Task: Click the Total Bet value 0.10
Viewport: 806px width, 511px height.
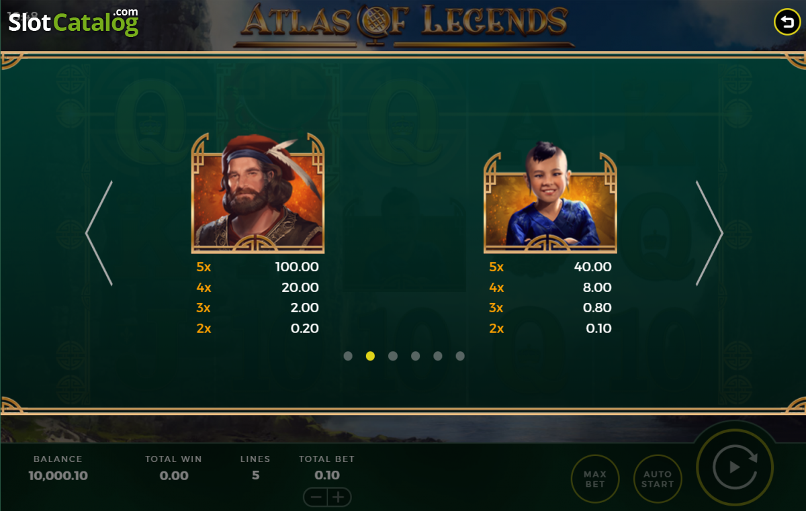Action: [327, 475]
